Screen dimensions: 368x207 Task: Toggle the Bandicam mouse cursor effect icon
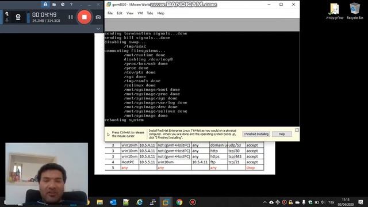(x=7, y=14)
